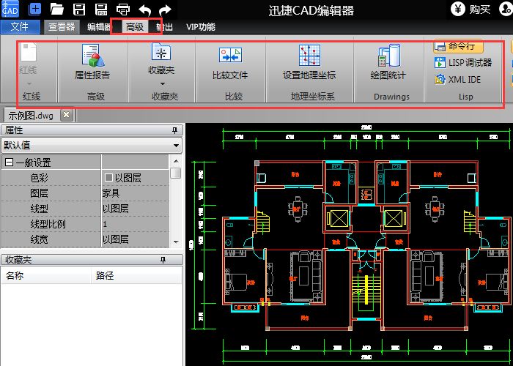
Task: Click the 属性报告 (property report) icon
Action: 92,57
